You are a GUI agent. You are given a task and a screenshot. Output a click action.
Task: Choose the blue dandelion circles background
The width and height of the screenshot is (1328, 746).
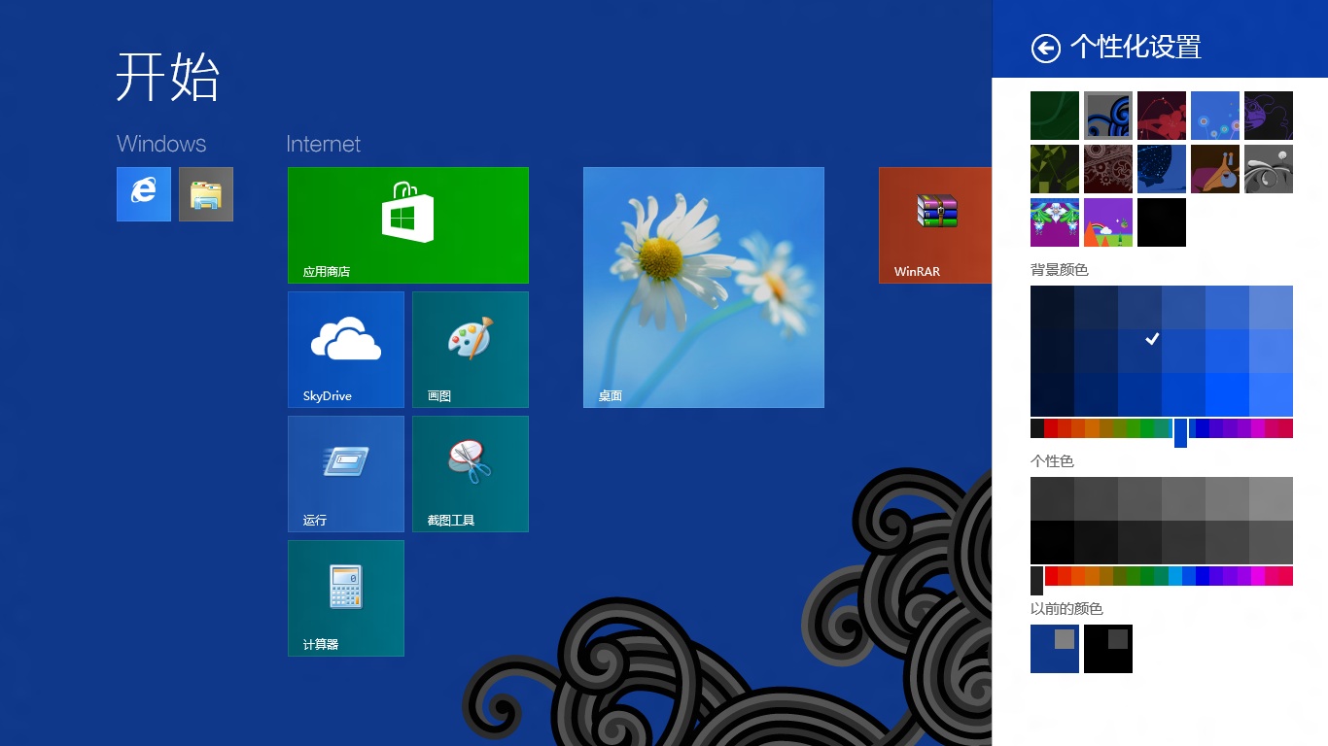[1215, 116]
